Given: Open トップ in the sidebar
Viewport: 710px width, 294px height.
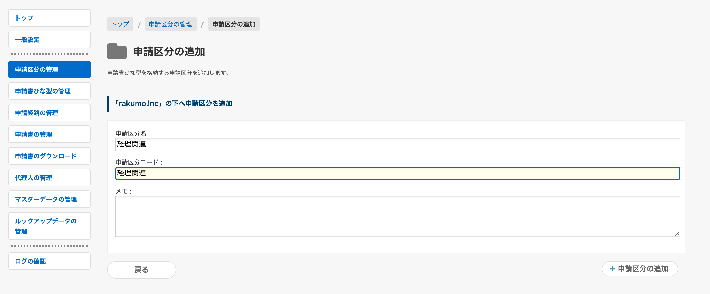Looking at the screenshot, I should click(49, 18).
